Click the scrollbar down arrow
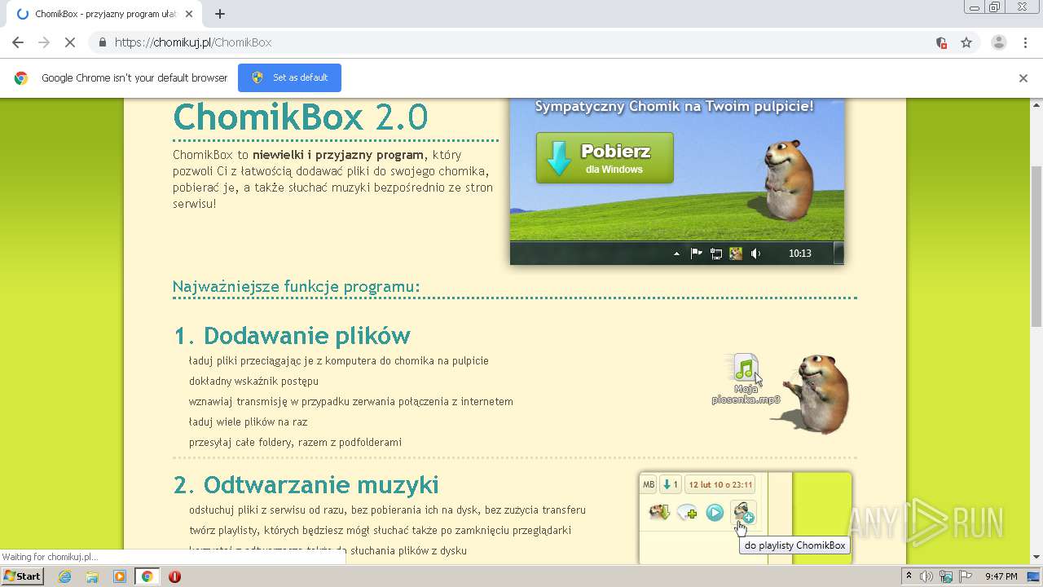Screen dimensions: 1043x587 tap(1036, 557)
